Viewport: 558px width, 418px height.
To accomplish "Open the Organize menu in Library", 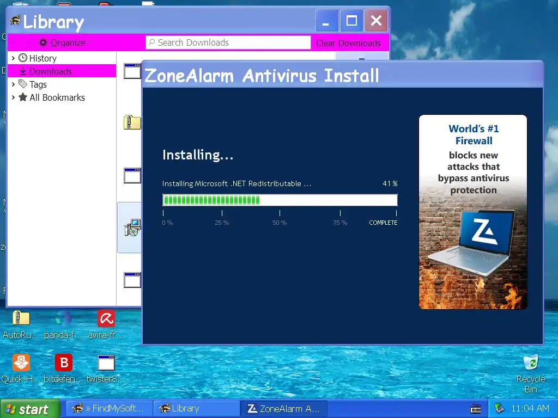I will tap(64, 42).
